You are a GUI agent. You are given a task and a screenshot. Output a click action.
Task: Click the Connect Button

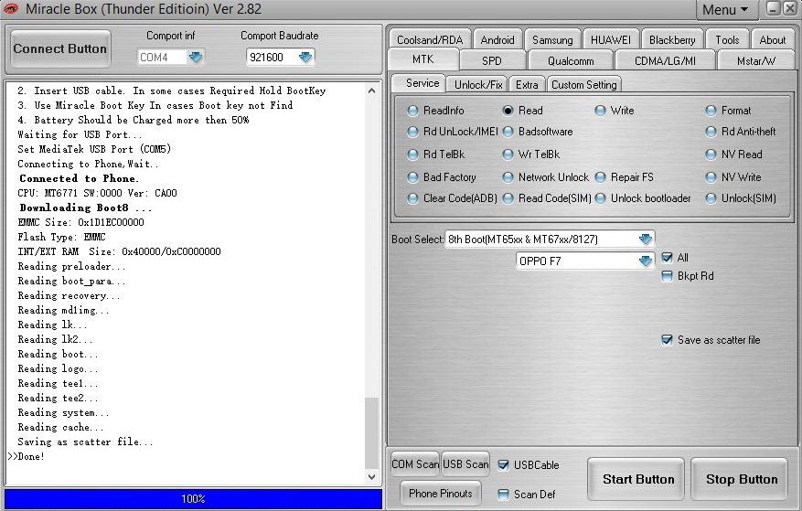tap(60, 49)
